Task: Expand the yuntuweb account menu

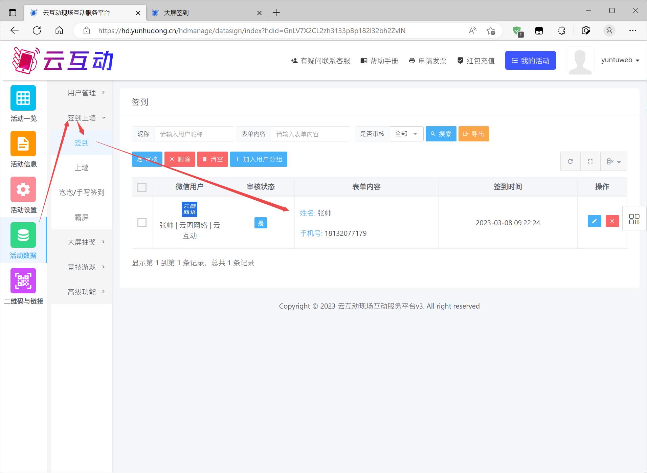Action: 620,60
